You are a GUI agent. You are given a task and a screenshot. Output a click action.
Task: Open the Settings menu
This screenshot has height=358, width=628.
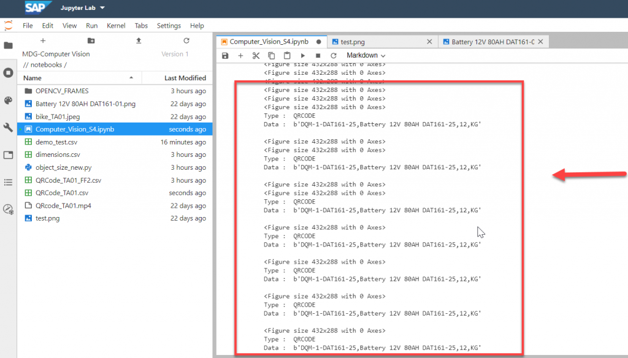click(169, 26)
